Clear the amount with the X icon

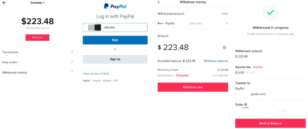(x=224, y=47)
